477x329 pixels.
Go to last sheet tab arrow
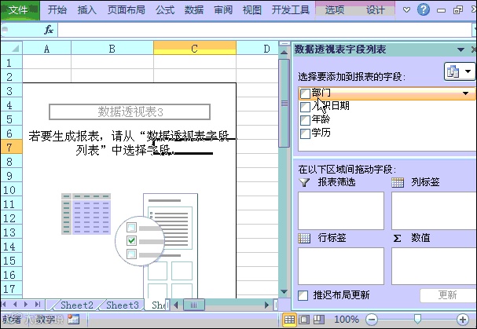tap(38, 305)
